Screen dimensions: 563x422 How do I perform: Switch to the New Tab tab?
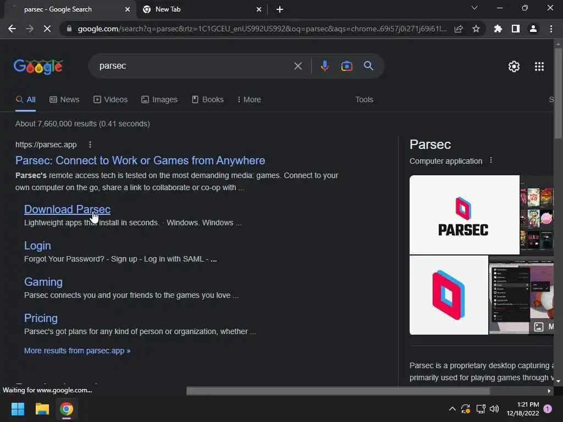(202, 9)
